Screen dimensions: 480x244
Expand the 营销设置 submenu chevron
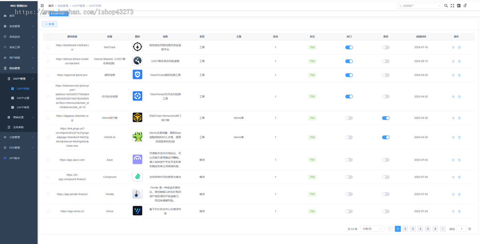click(x=33, y=117)
